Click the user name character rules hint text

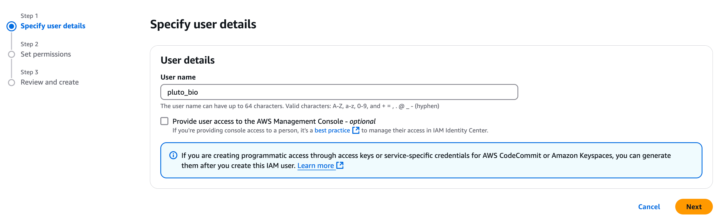pyautogui.click(x=300, y=106)
